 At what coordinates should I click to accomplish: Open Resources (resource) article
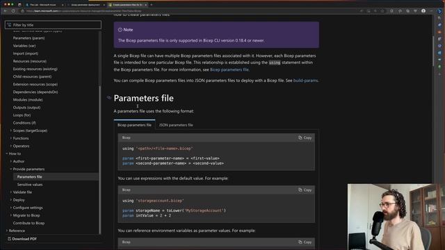pyautogui.click(x=29, y=61)
